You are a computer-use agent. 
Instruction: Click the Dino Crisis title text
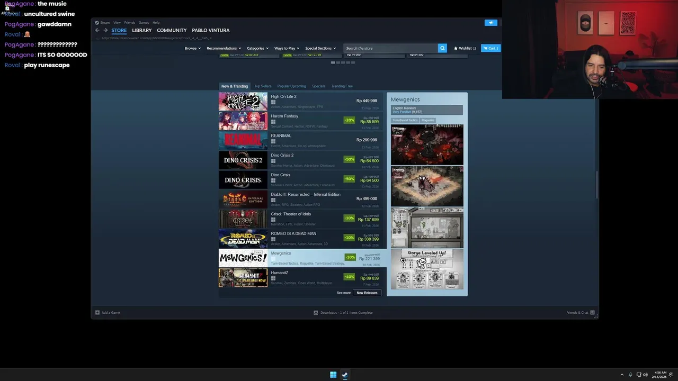[x=281, y=175]
